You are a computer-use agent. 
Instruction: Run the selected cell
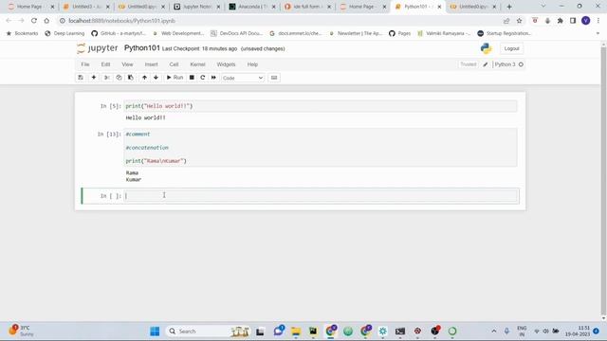(175, 78)
